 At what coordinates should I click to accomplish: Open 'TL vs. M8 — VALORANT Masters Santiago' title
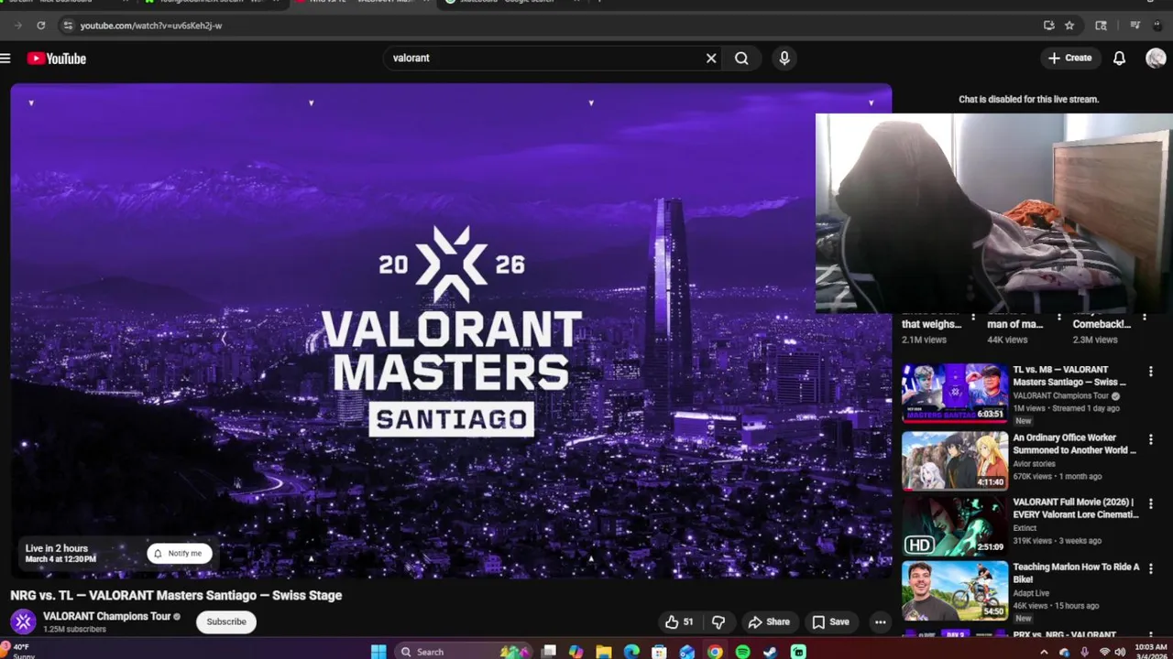1069,375
